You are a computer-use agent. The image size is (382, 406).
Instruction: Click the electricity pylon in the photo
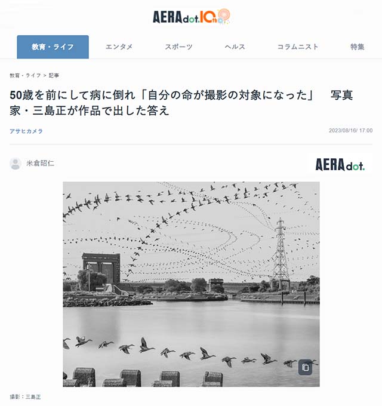[x=281, y=254]
